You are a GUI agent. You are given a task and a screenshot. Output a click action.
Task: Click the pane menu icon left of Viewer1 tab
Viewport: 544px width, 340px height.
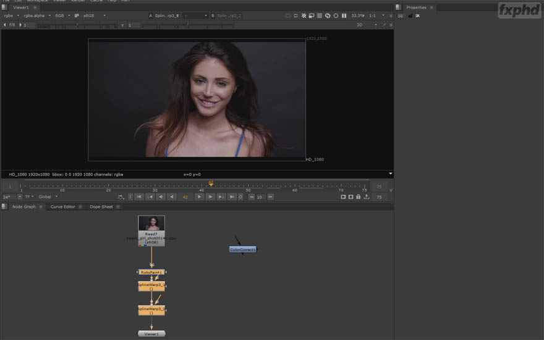[x=4, y=7]
